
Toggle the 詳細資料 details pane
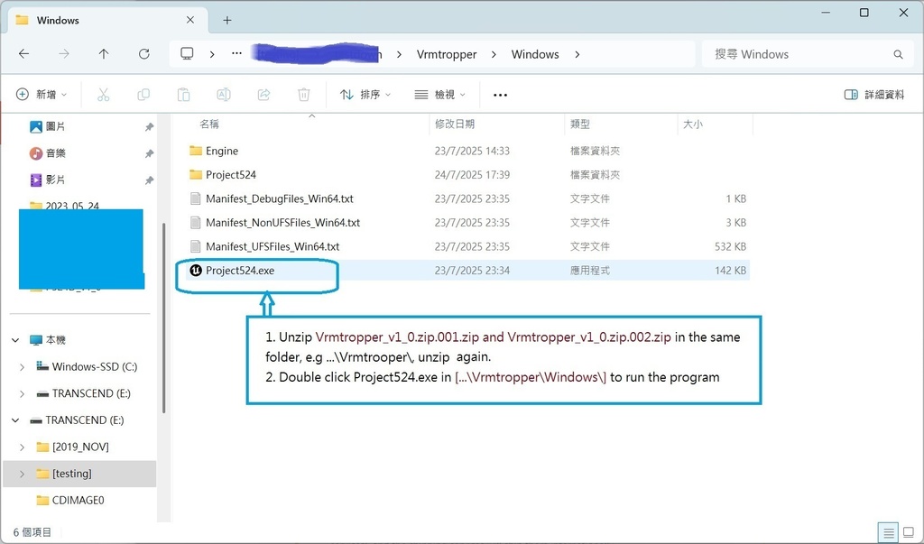(873, 94)
